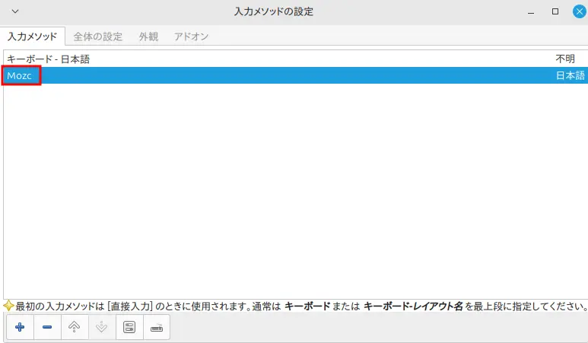Move selected input method down

tap(102, 327)
